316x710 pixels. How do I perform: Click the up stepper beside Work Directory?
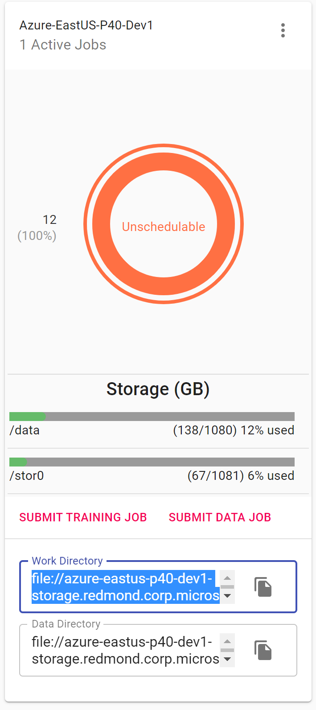click(227, 578)
